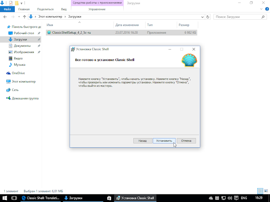Viewport: 270px width, 202px height.
Task: Open the Action Center notifications icon
Action: pyautogui.click(x=236, y=198)
